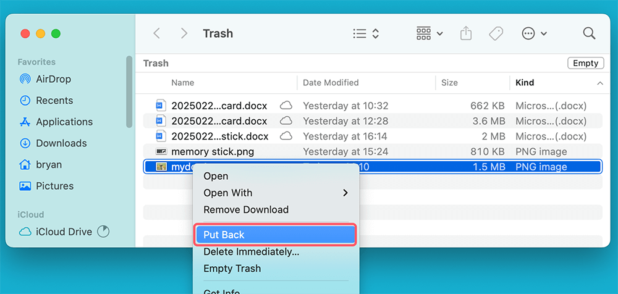Click the yellow minimize window button

41,33
